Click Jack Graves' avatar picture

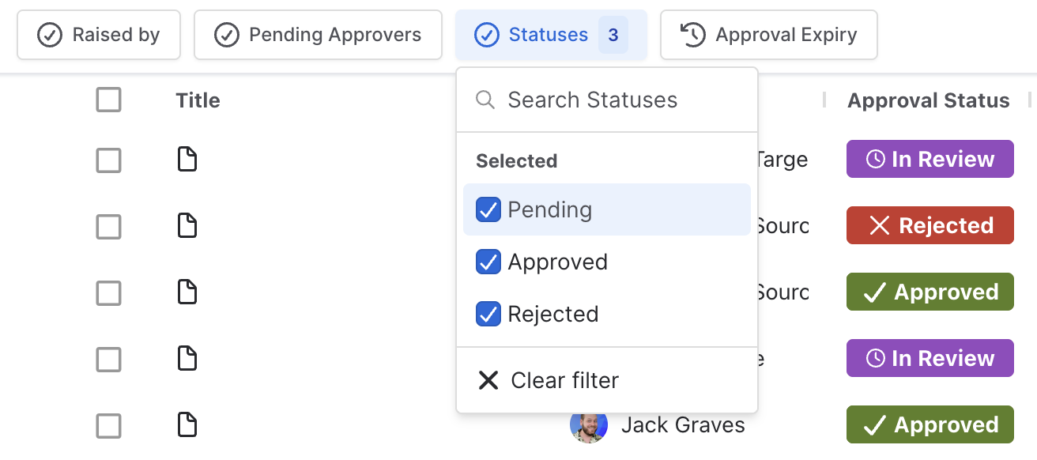[589, 425]
